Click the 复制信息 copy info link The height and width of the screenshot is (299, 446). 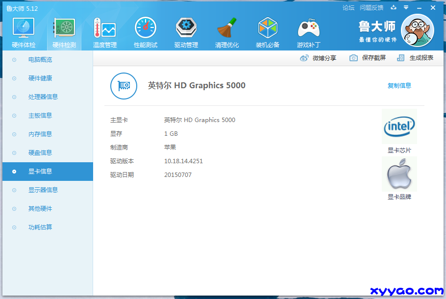[399, 86]
